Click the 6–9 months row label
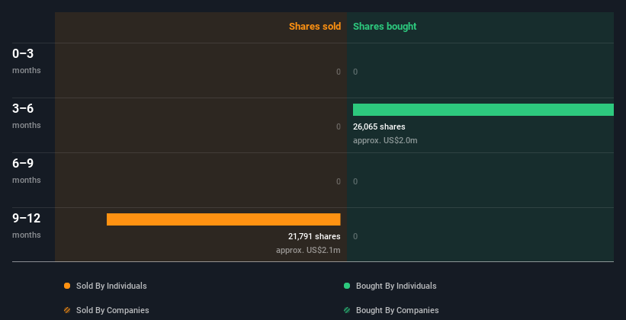This screenshot has width=626, height=320. coord(27,171)
